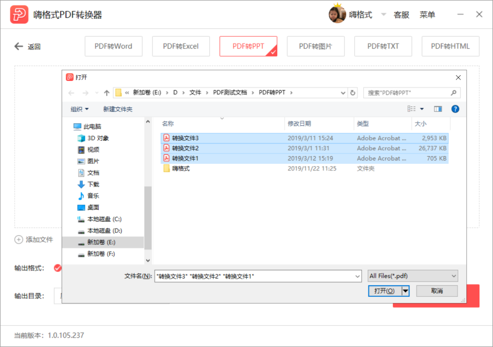Click the dialog's back navigation arrow

tap(71, 93)
